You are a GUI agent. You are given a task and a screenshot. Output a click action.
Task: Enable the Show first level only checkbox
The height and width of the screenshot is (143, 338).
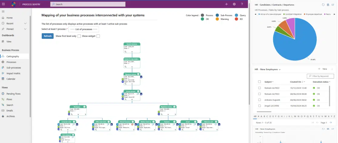tap(79, 36)
